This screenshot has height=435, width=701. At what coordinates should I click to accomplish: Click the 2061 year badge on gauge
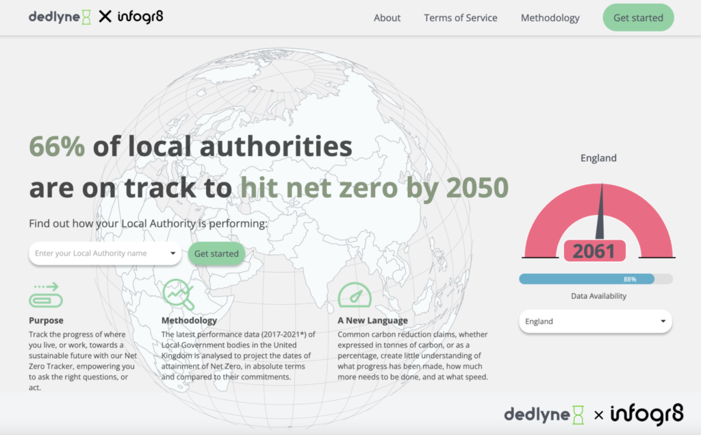click(x=594, y=251)
